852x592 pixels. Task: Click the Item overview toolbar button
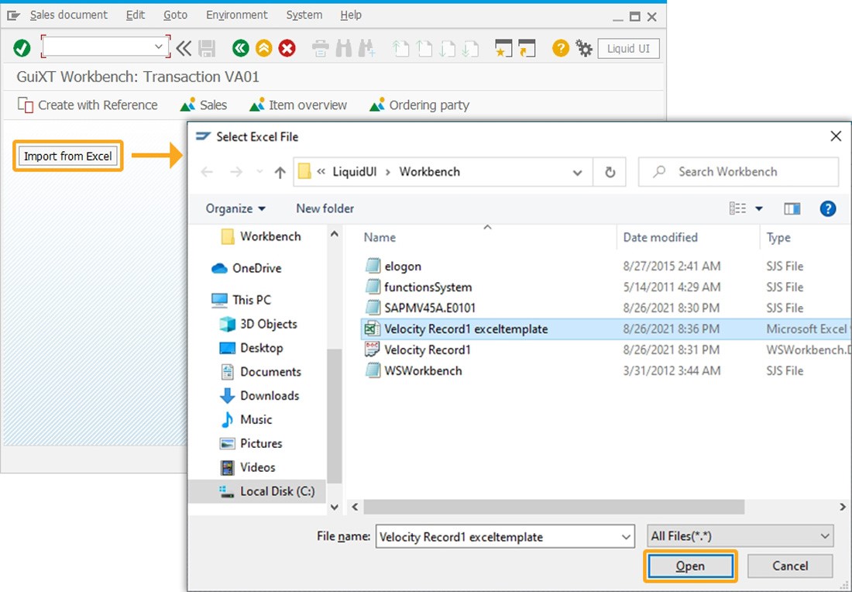point(297,105)
